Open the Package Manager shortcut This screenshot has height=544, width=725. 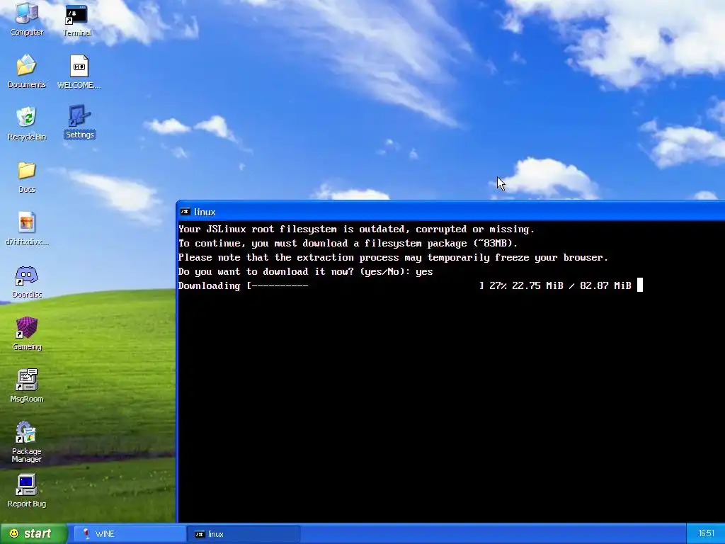(26, 442)
